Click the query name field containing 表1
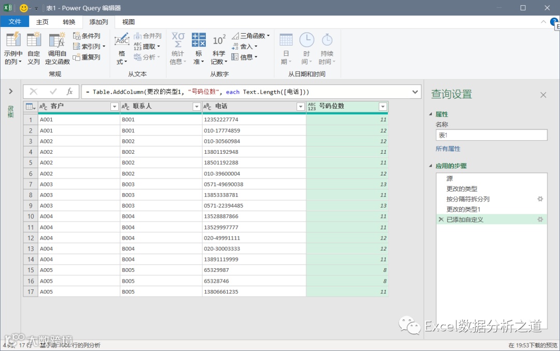 pos(492,135)
